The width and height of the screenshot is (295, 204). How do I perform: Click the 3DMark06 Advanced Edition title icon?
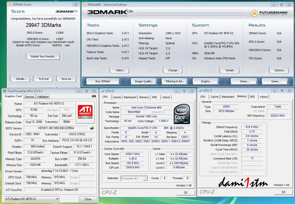point(84,5)
